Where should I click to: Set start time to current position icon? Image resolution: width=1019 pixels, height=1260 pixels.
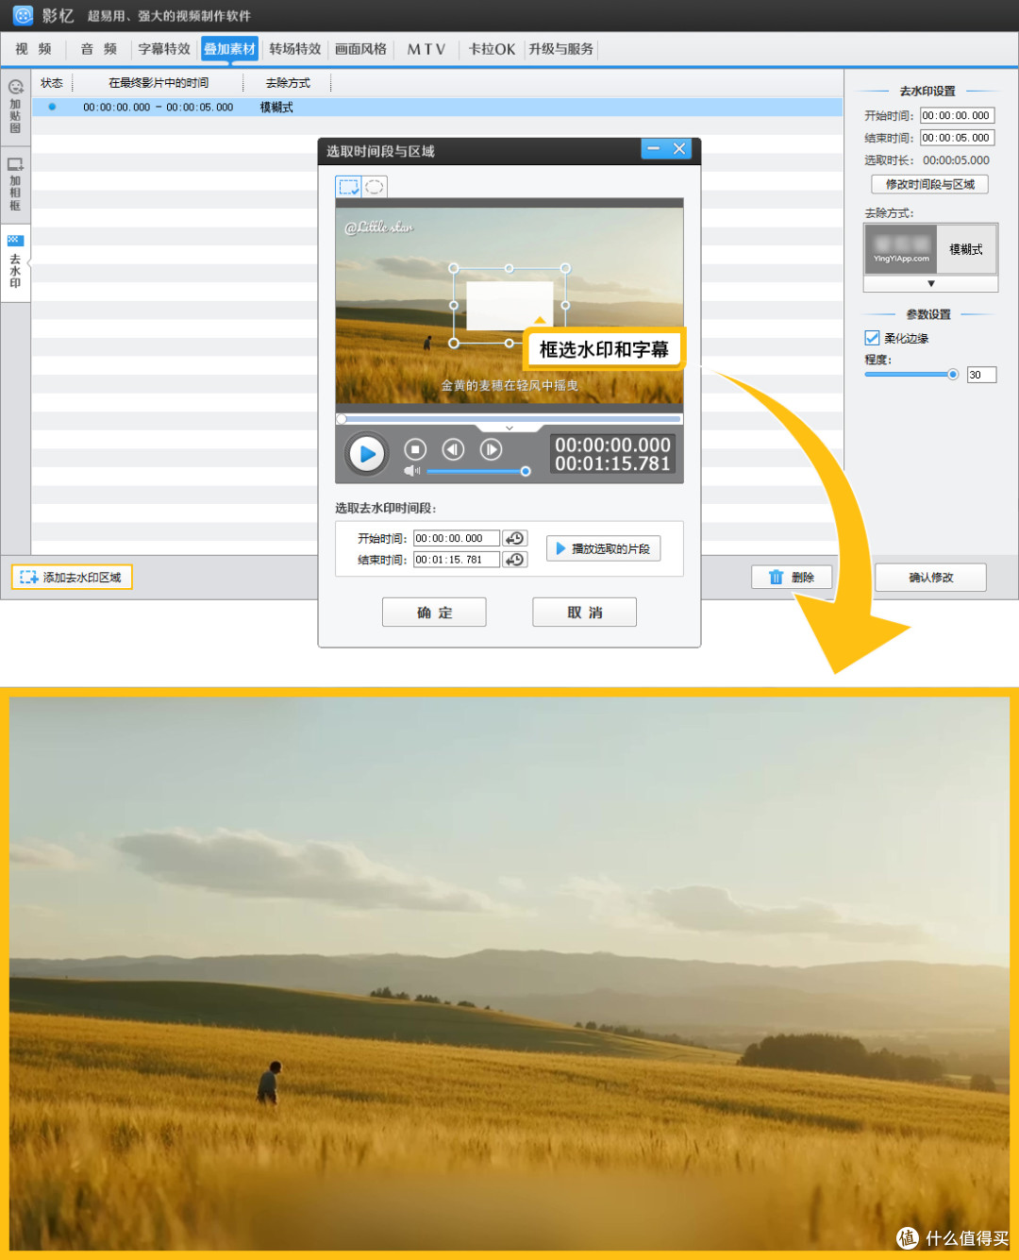(514, 538)
